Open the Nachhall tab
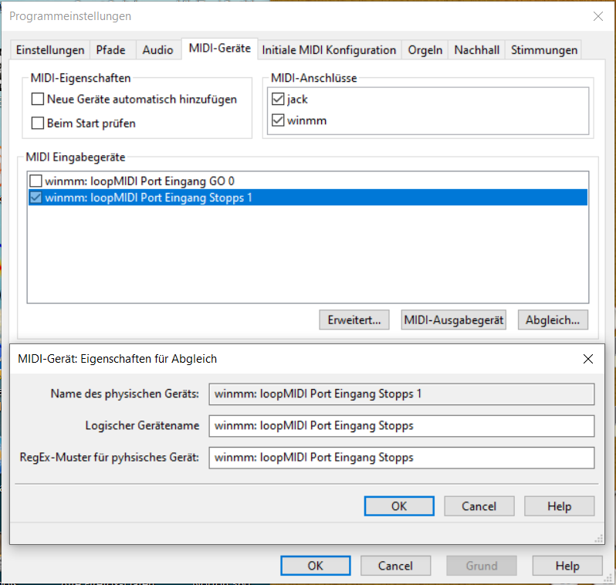 point(476,50)
